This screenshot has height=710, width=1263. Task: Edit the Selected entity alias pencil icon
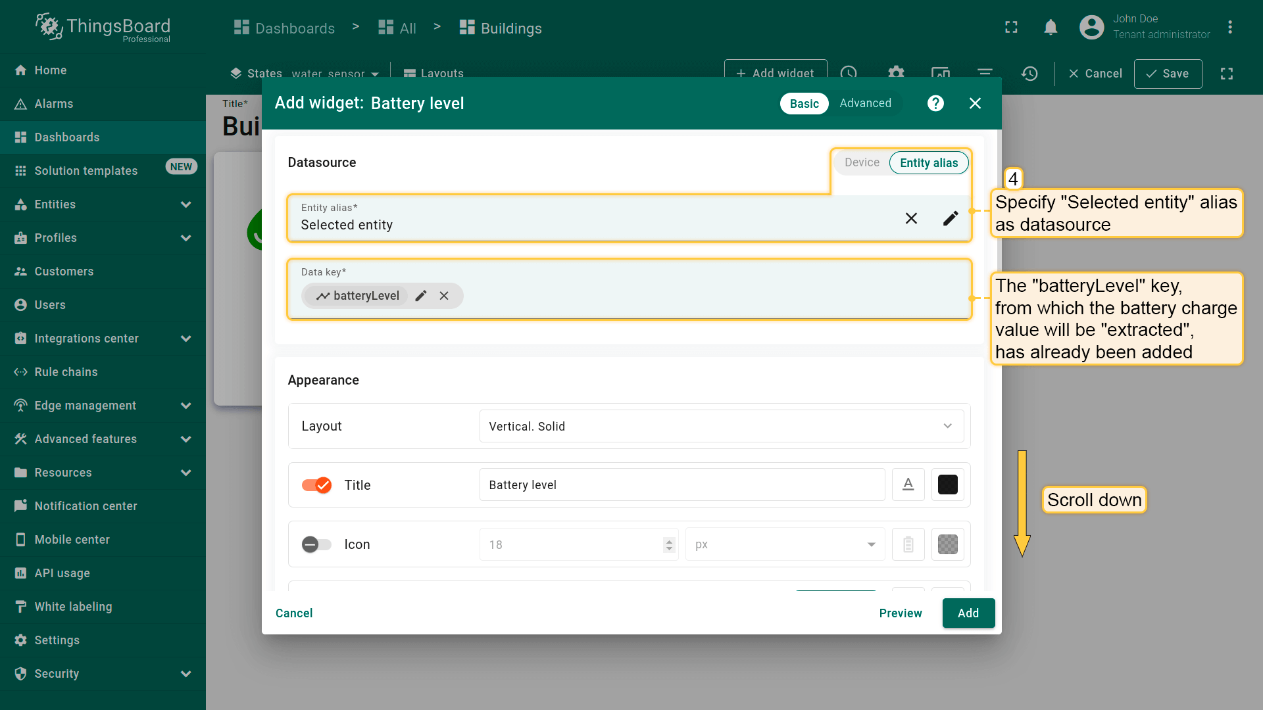click(951, 218)
